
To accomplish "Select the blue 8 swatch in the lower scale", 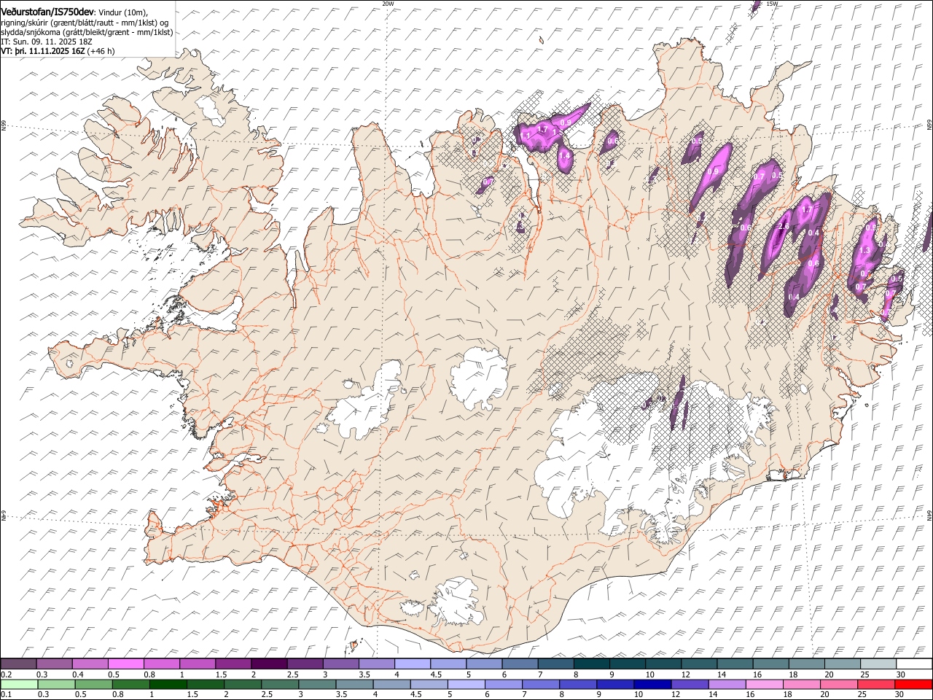I will pyautogui.click(x=578, y=684).
